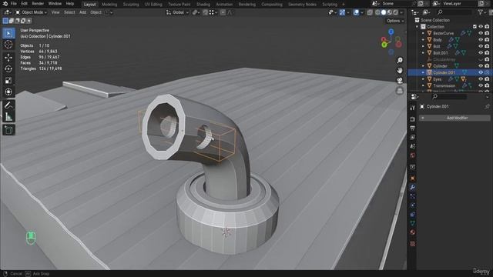Open the Render menu
The height and width of the screenshot is (277, 493).
click(x=38, y=4)
